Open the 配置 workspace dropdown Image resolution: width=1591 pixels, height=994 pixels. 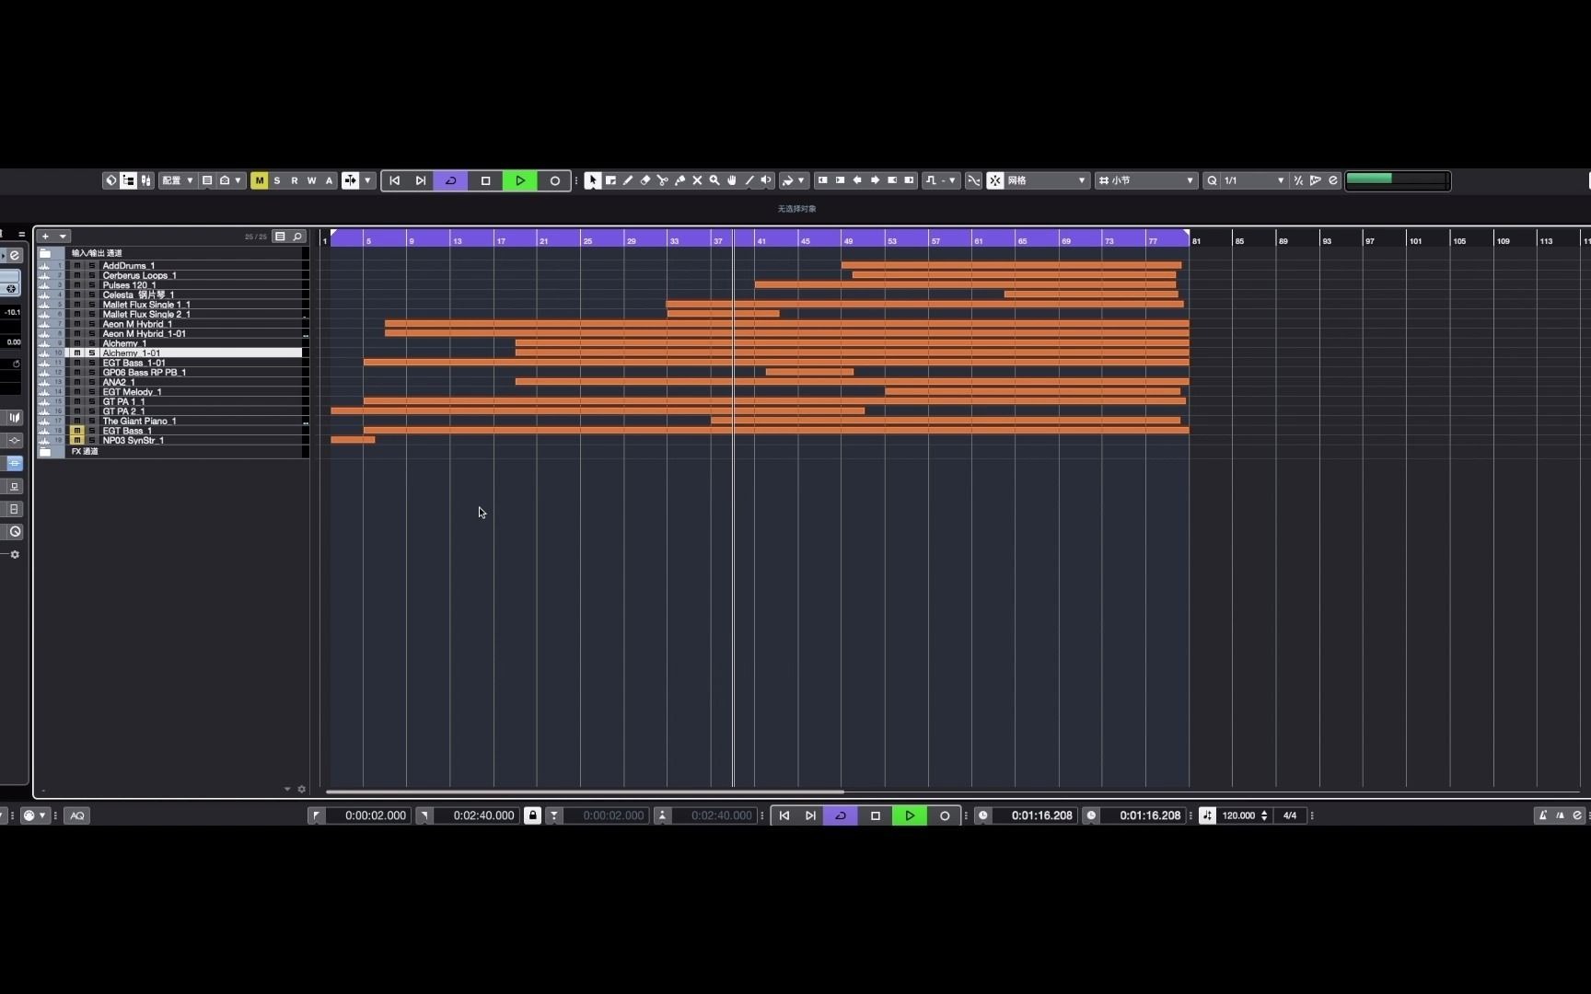coord(177,180)
